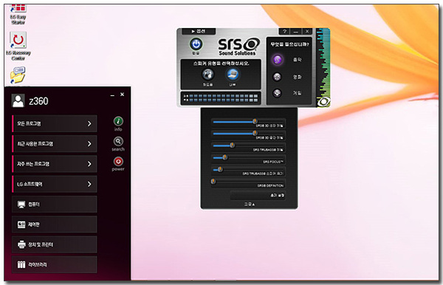
Task: Select the laptop speaker type icon
Action: tap(233, 75)
